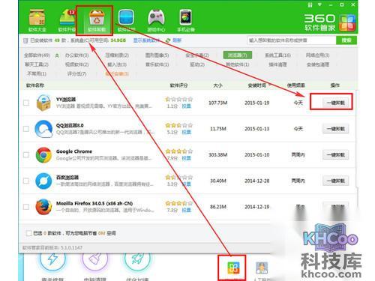Select the orange 最近安装(3) filter
Image resolution: width=375 pixels, height=281 pixels.
point(117,73)
